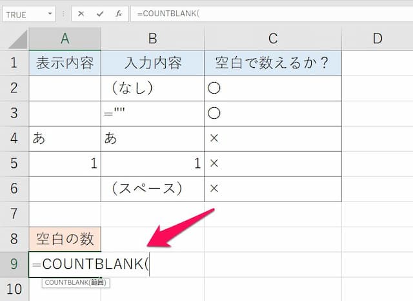Select column C header
The height and width of the screenshot is (301, 413).
coord(273,39)
